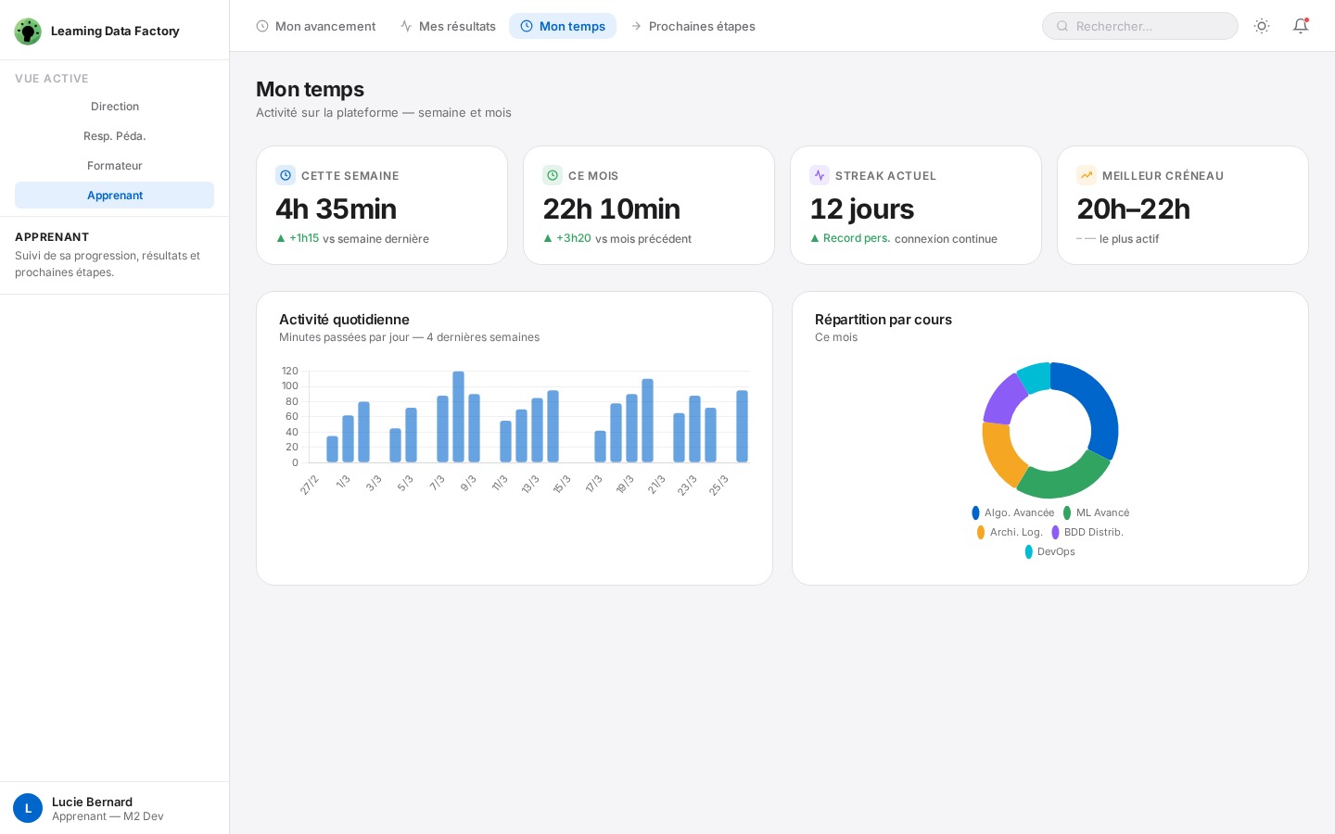Click the clock icon on Cette Semaine card
This screenshot has width=1335, height=834.
coord(286,175)
